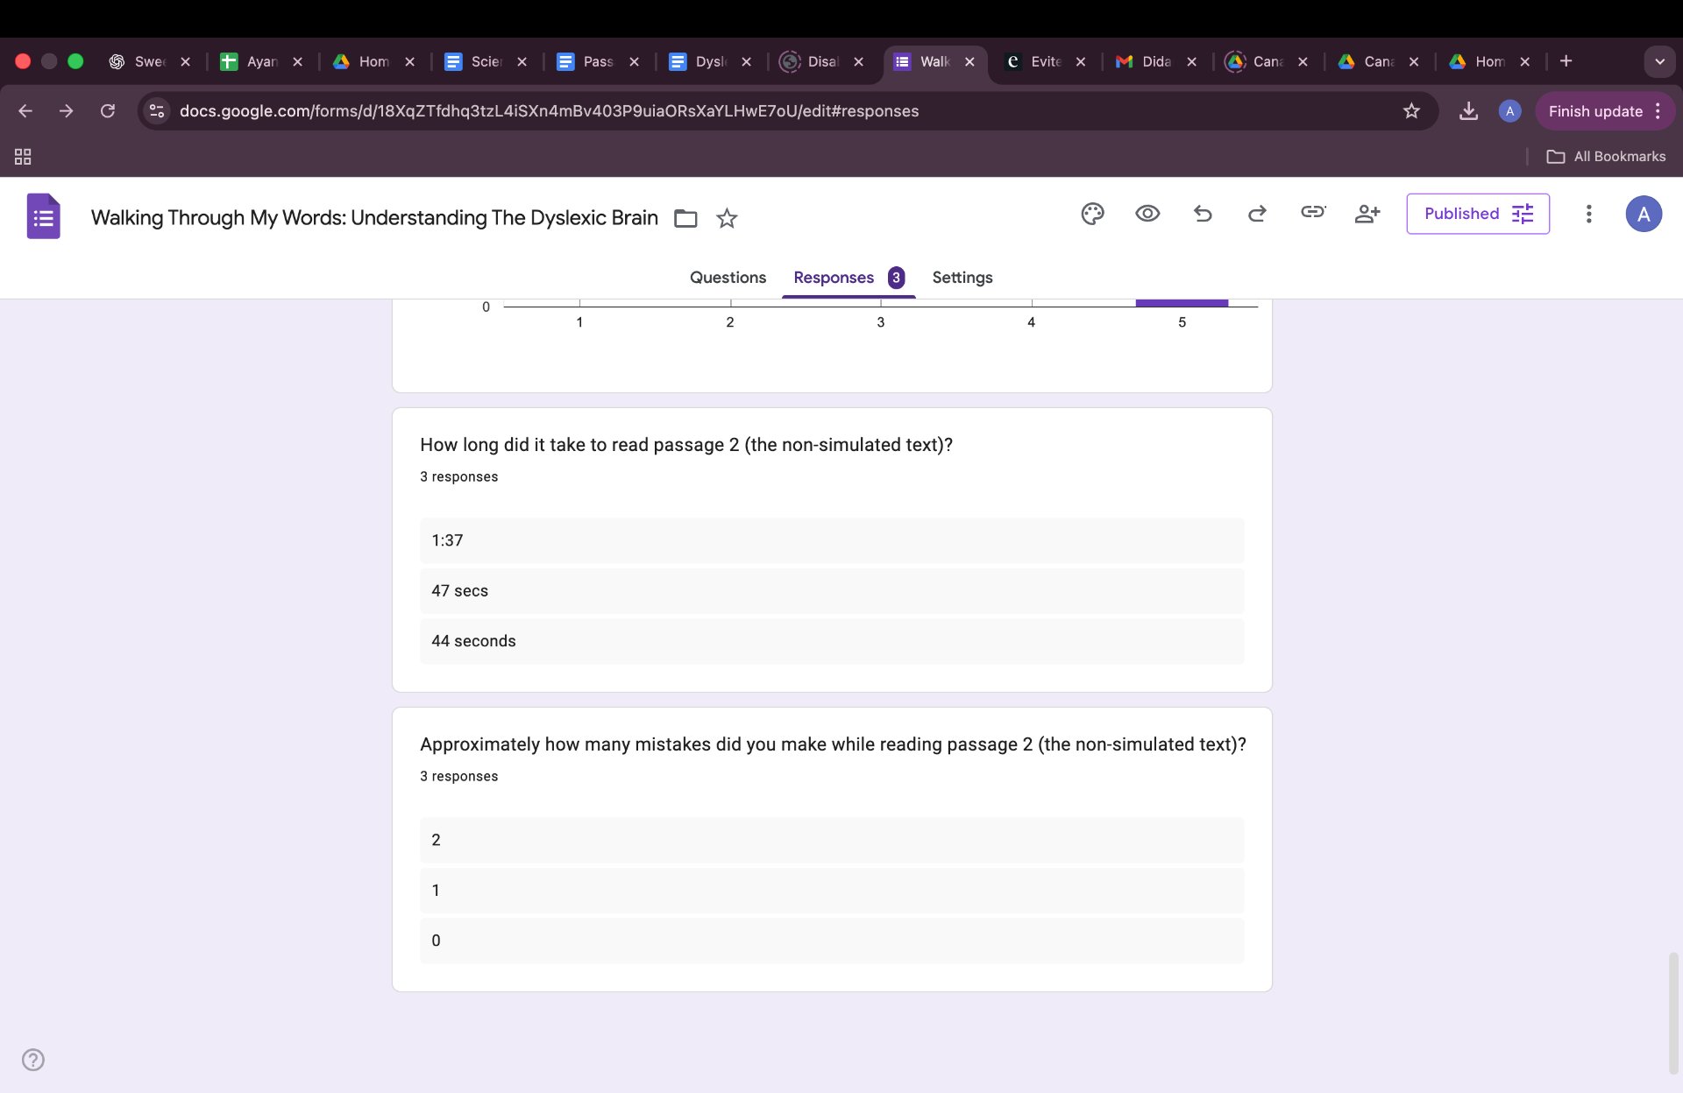Switch to the Questions tab
1683x1093 pixels.
point(728,278)
